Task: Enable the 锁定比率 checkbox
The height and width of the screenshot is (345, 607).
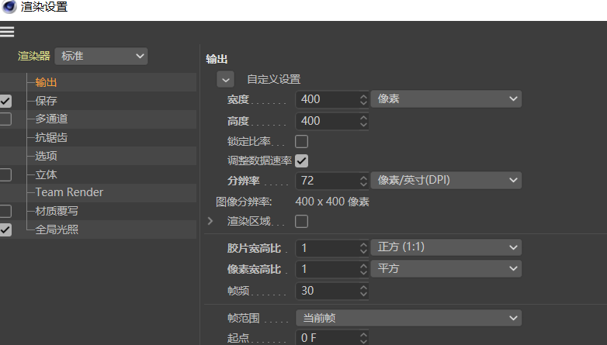Action: [302, 142]
